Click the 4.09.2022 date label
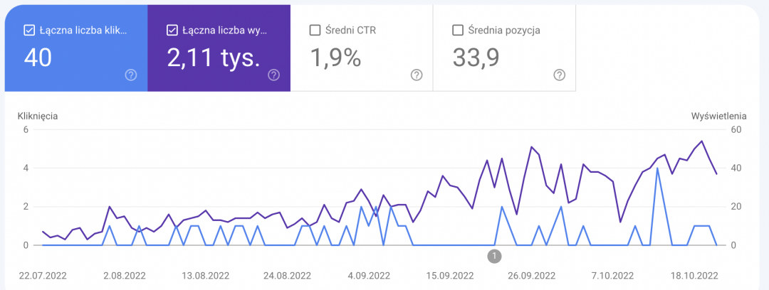 coord(369,276)
